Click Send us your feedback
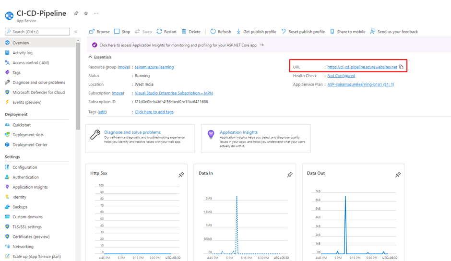The height and width of the screenshot is (261, 451). pyautogui.click(x=394, y=32)
